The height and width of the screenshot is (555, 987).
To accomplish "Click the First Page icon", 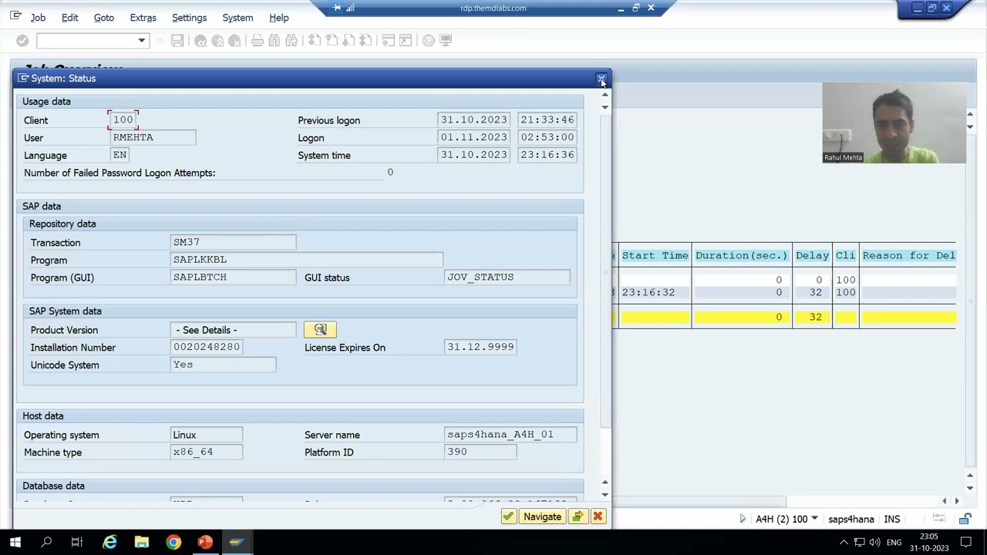I will click(x=315, y=40).
